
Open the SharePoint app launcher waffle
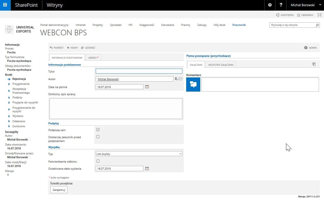click(x=5, y=5)
